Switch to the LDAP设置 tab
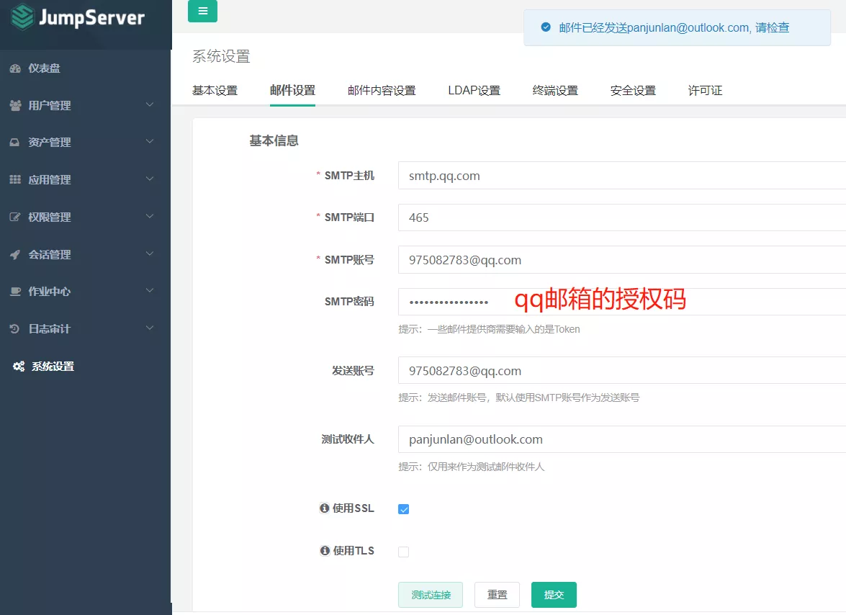The height and width of the screenshot is (615, 846). point(474,91)
